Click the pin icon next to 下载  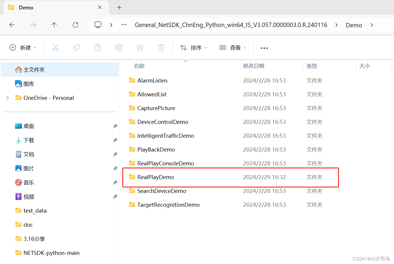115,140
